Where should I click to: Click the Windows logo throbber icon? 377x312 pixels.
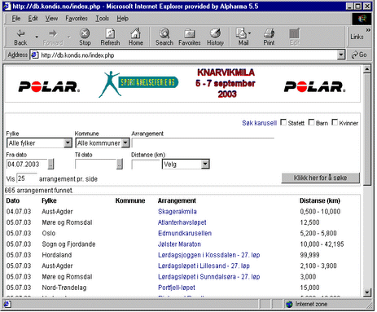362,19
